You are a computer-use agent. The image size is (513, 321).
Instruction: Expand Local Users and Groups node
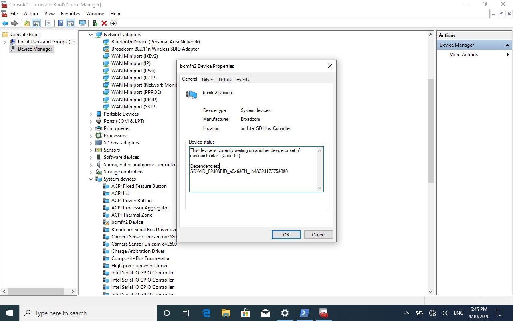5,42
